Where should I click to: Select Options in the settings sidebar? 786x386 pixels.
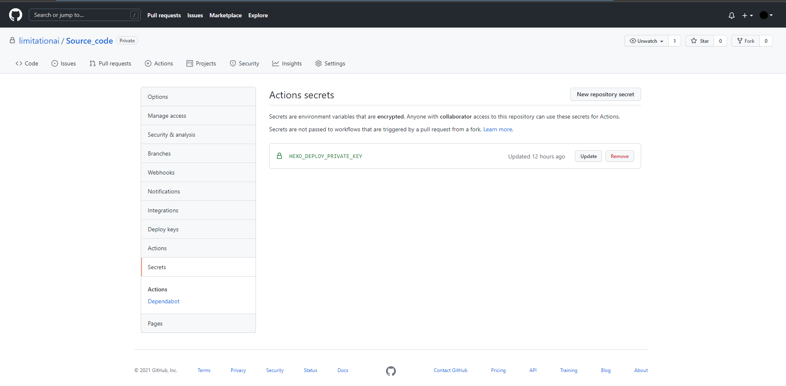198,97
